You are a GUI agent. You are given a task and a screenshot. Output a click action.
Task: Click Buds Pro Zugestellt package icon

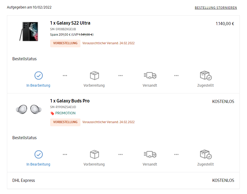click(x=206, y=154)
